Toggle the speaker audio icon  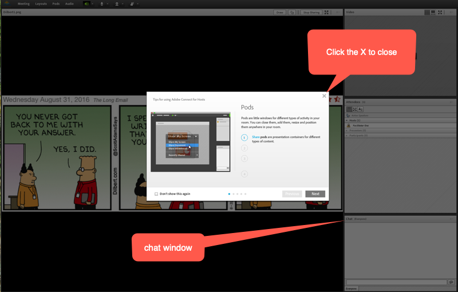(86, 3)
